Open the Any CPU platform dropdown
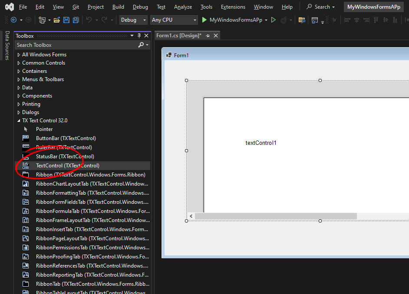The width and height of the screenshot is (409, 294). click(x=174, y=20)
